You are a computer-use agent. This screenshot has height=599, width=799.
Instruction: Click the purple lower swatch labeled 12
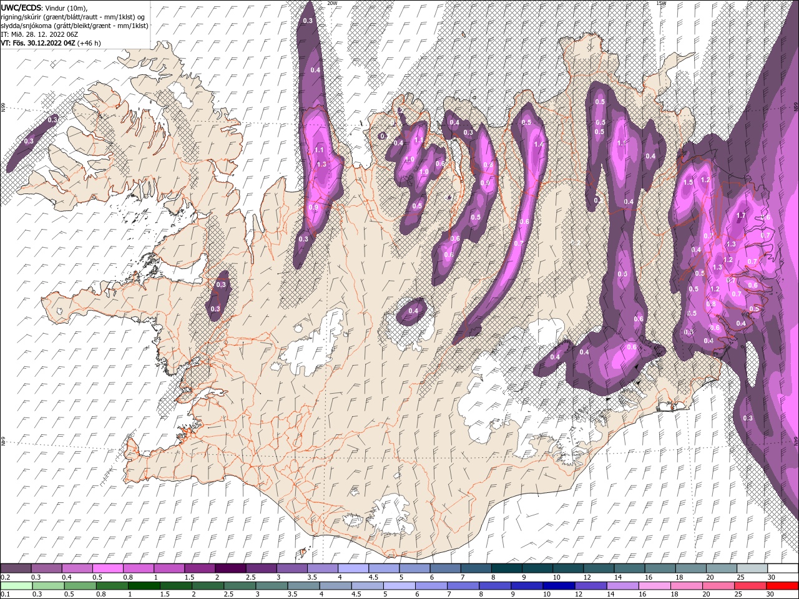pos(590,585)
